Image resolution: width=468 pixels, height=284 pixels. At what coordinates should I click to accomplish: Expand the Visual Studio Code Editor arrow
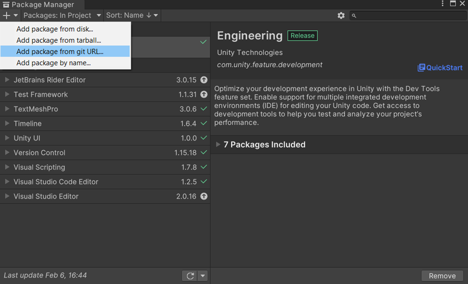[x=7, y=181]
